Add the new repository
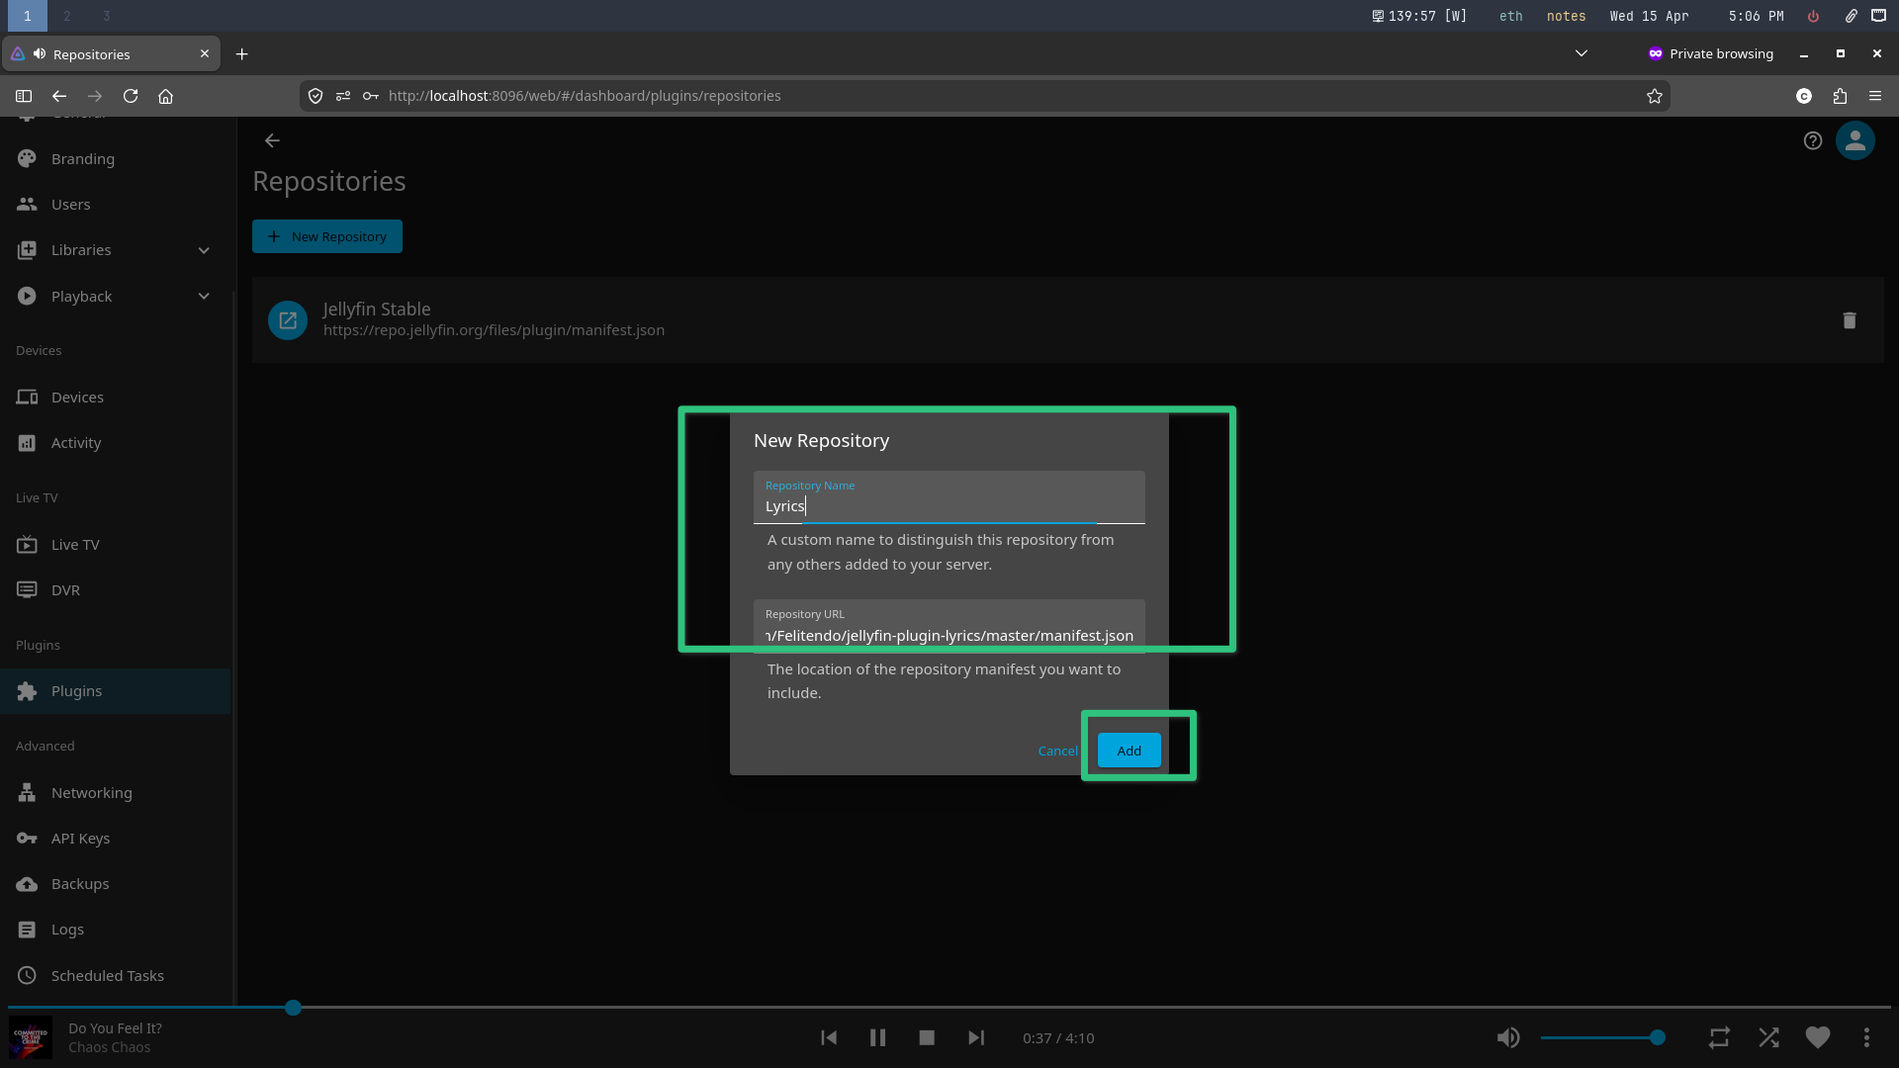The width and height of the screenshot is (1899, 1068). coord(1130,751)
